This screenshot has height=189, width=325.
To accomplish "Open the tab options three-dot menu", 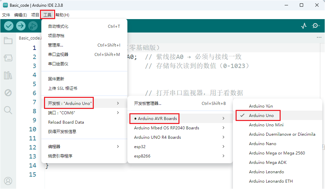I will [319, 38].
